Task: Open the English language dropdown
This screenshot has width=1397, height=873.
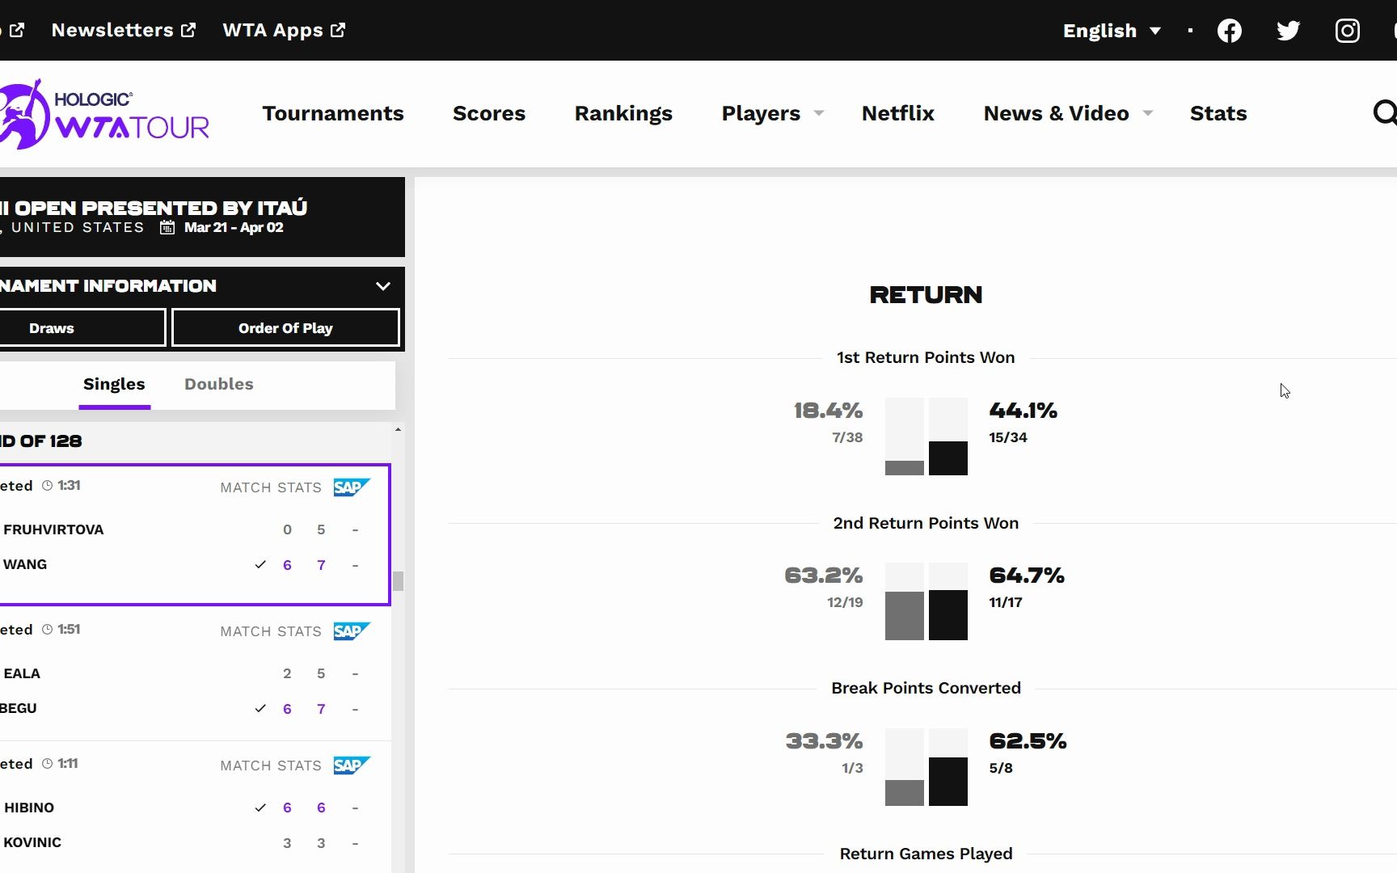Action: pos(1112,31)
